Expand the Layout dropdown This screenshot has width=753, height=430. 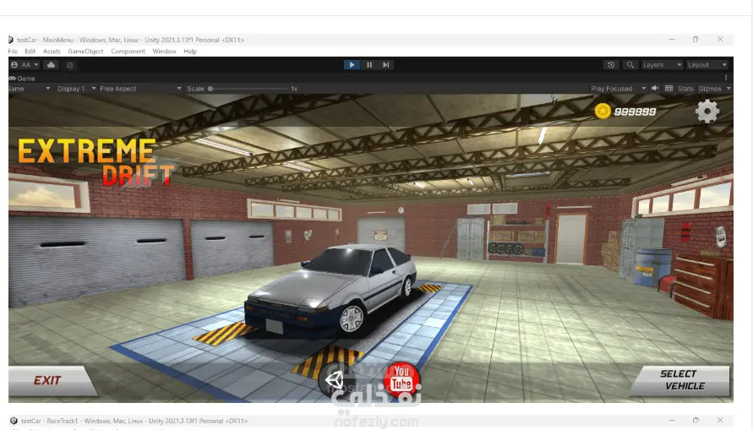(707, 65)
